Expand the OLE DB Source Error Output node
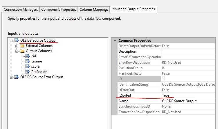This screenshot has width=218, height=129. coord(11,77)
